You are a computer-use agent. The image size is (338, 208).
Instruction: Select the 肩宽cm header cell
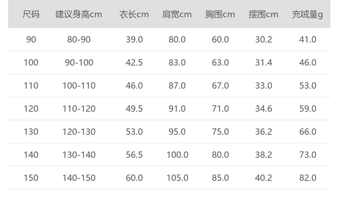pyautogui.click(x=177, y=14)
